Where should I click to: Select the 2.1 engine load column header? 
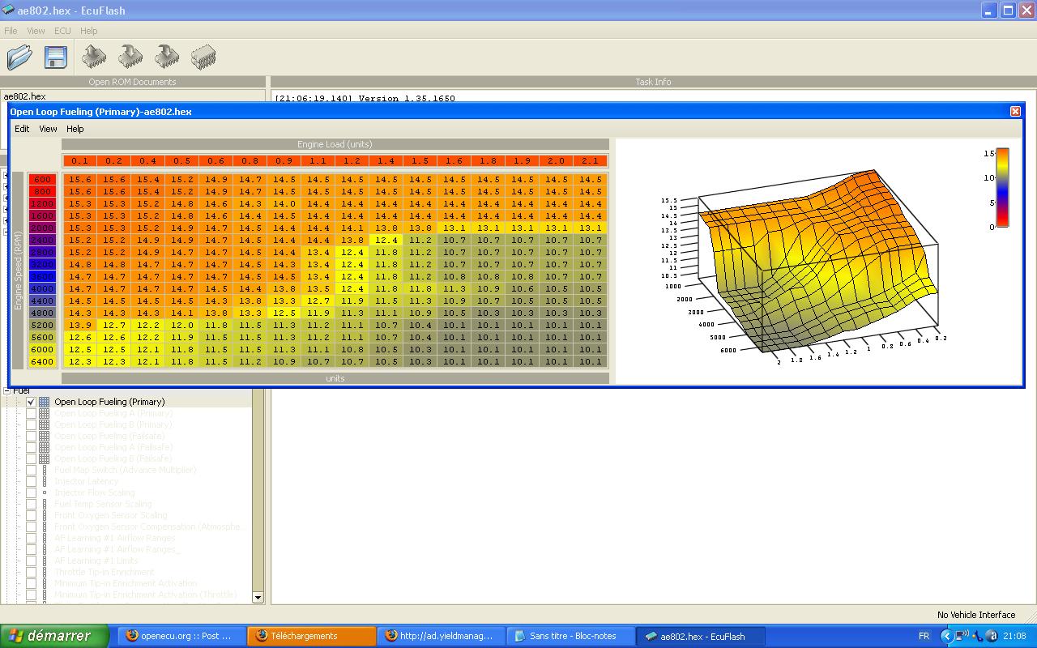[591, 160]
